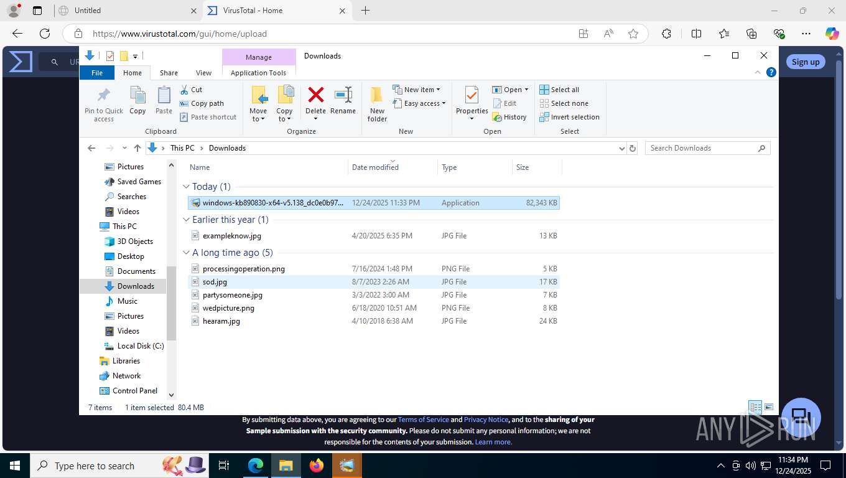
Task: Click Edge Favorites star icon
Action: [x=633, y=34]
